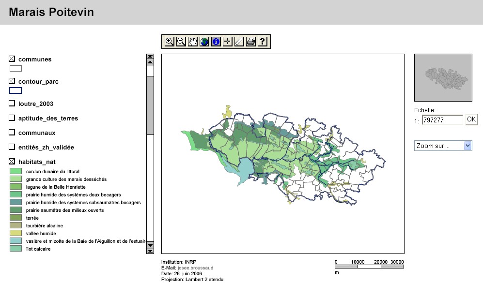Click the layer list scroll-down arrow
Image resolution: width=483 pixels, height=283 pixels.
(x=150, y=245)
